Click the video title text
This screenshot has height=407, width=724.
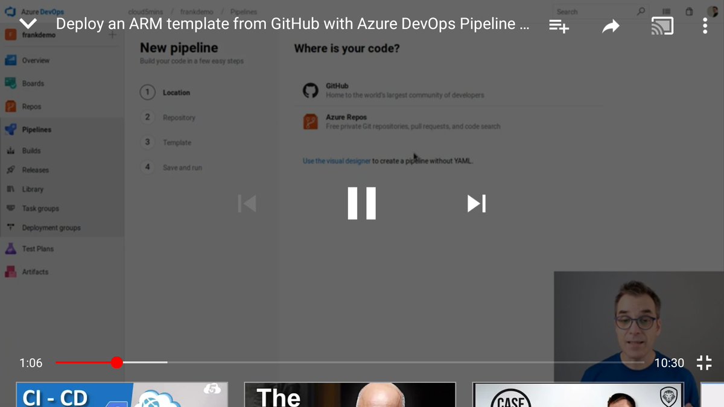point(293,24)
